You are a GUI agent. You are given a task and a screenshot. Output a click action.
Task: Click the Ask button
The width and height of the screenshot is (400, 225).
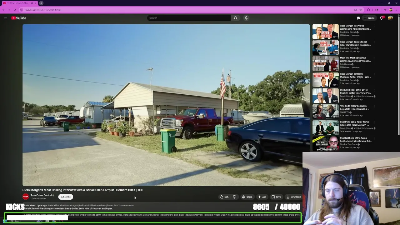262,197
